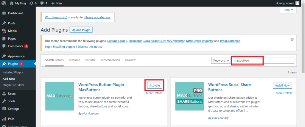The height and width of the screenshot is (127, 305).
Task: Install WordPress Social Share Buttons now
Action: (x=282, y=85)
